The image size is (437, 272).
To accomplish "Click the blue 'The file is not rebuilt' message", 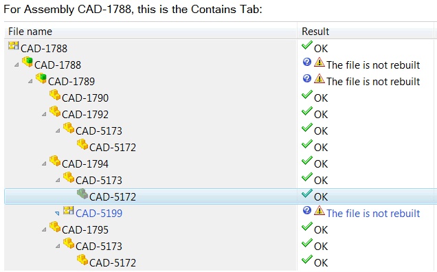I will click(373, 214).
